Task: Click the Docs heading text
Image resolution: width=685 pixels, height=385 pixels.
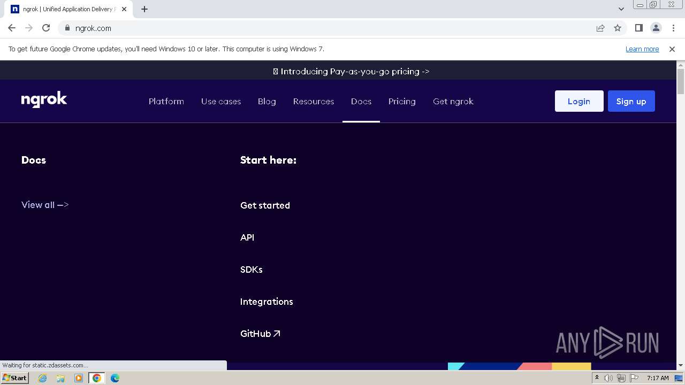Action: [34, 160]
